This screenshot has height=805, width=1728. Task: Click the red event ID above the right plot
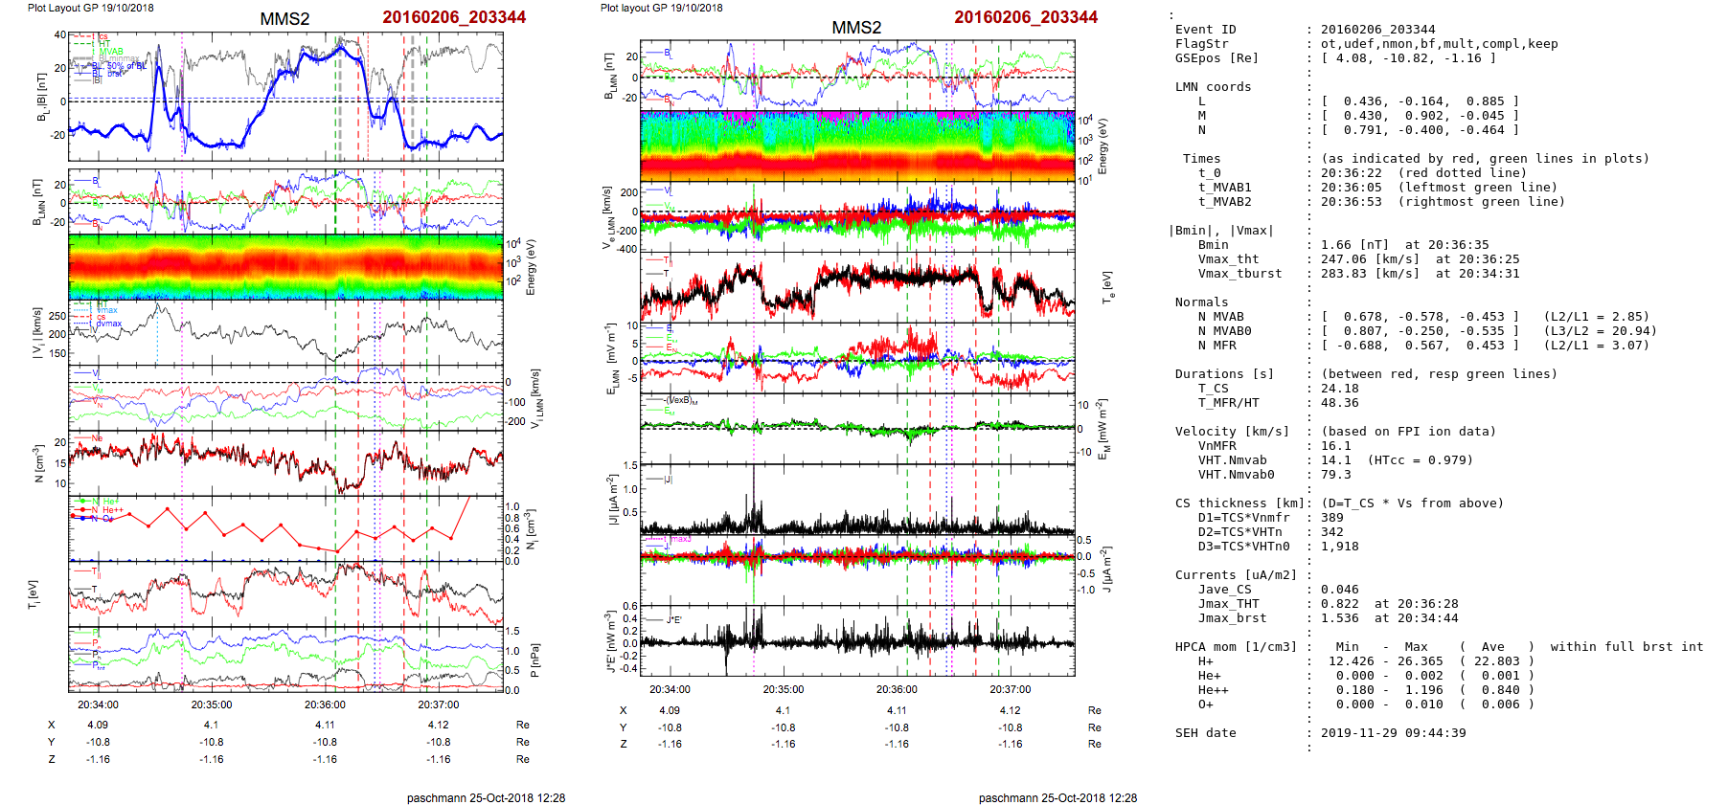point(1025,17)
